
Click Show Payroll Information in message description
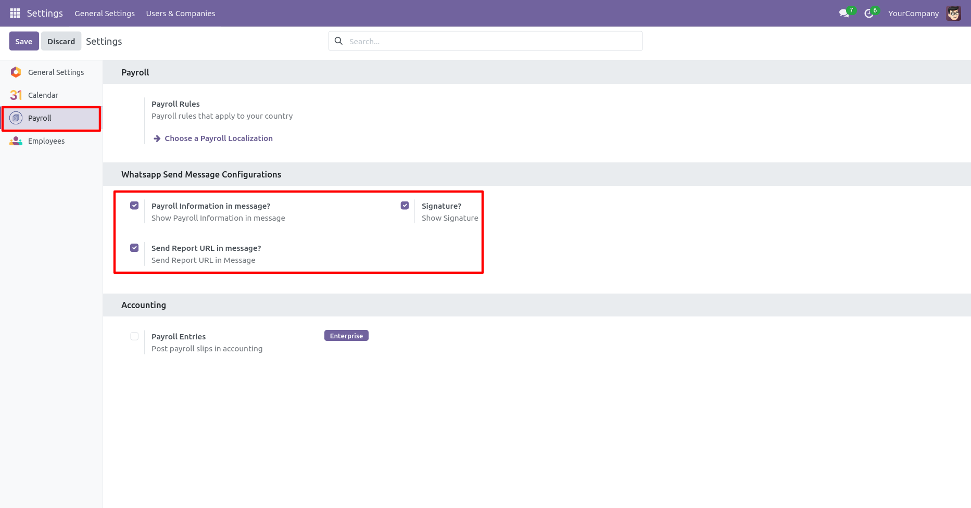pos(218,218)
